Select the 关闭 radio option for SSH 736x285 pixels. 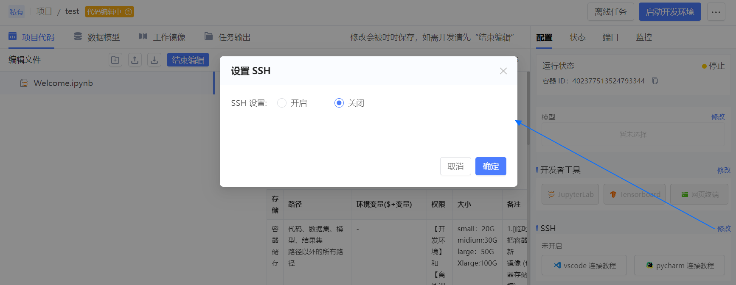[339, 103]
